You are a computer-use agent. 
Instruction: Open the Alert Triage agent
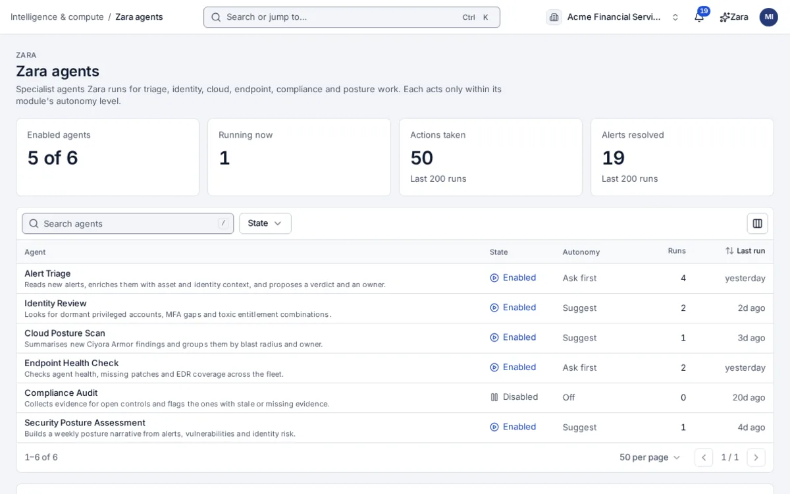[47, 273]
